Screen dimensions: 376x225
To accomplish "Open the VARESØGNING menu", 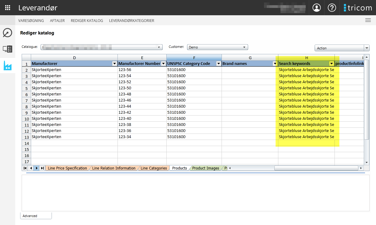I will pyautogui.click(x=31, y=21).
